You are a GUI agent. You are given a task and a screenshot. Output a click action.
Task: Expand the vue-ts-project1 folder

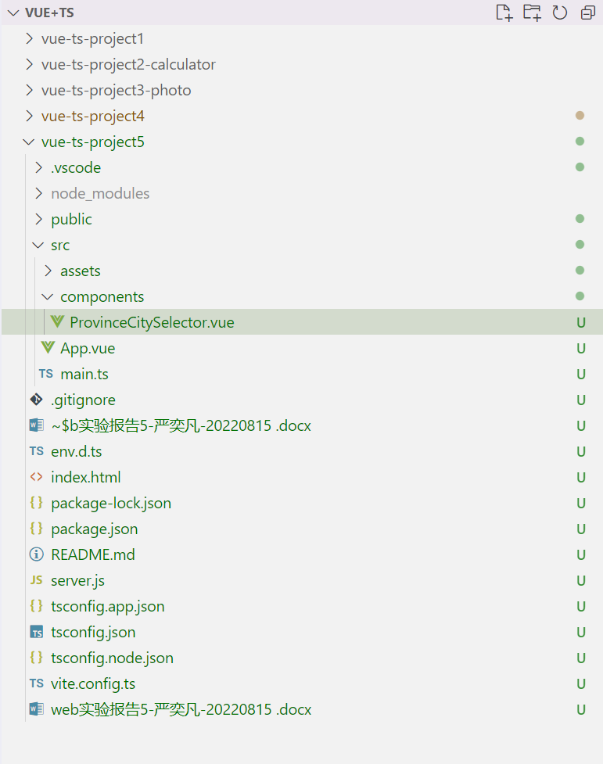click(29, 39)
